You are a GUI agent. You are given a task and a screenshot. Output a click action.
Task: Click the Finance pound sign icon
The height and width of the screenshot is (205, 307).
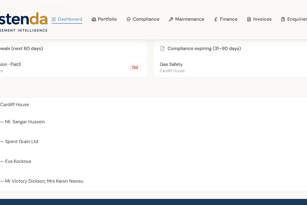[x=216, y=19]
